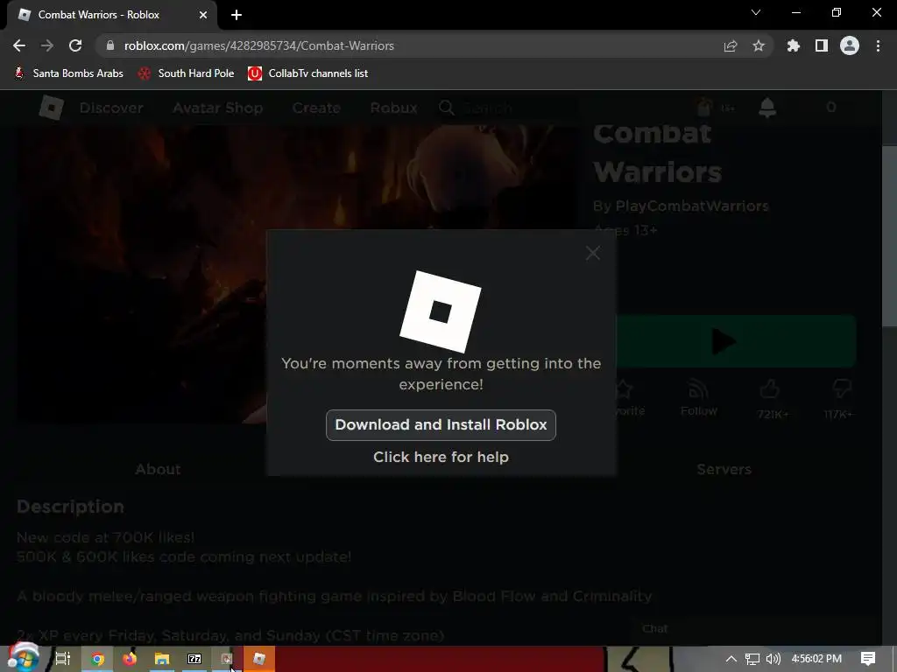Screen dimensions: 897x672
Task: Select the Combat Warriors - Roblox tab
Action: coord(112,15)
